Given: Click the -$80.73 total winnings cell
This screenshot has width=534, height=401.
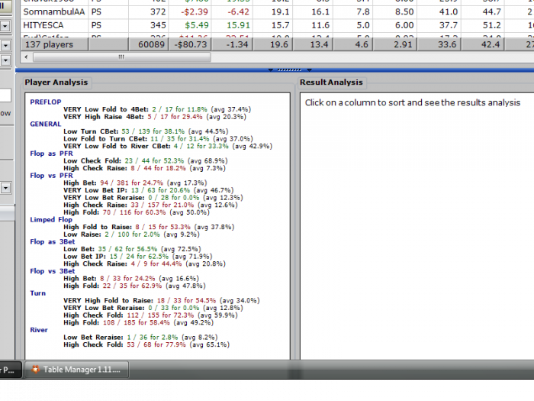Looking at the screenshot, I should tap(190, 44).
